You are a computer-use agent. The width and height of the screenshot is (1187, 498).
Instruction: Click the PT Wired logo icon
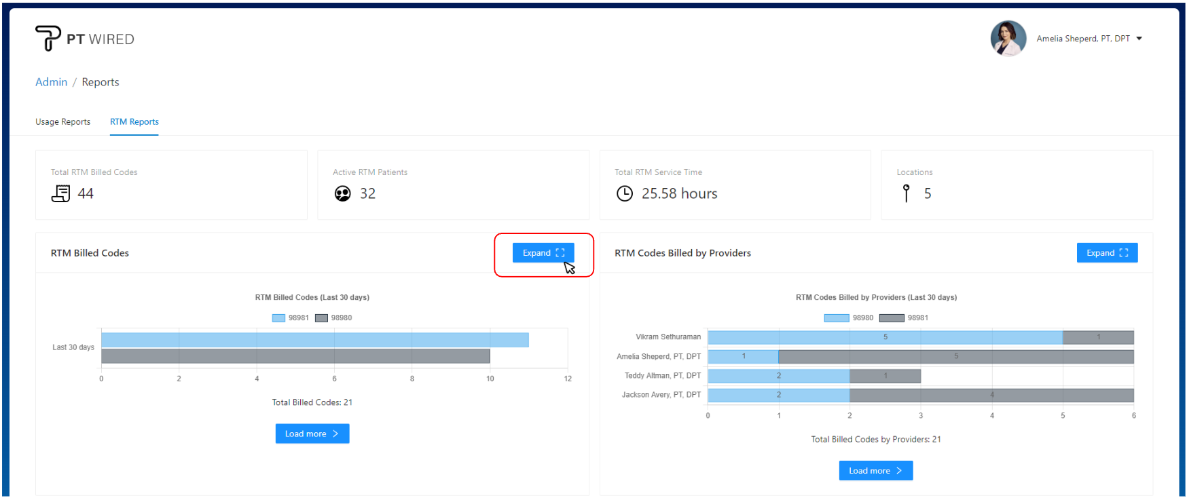pyautogui.click(x=48, y=38)
